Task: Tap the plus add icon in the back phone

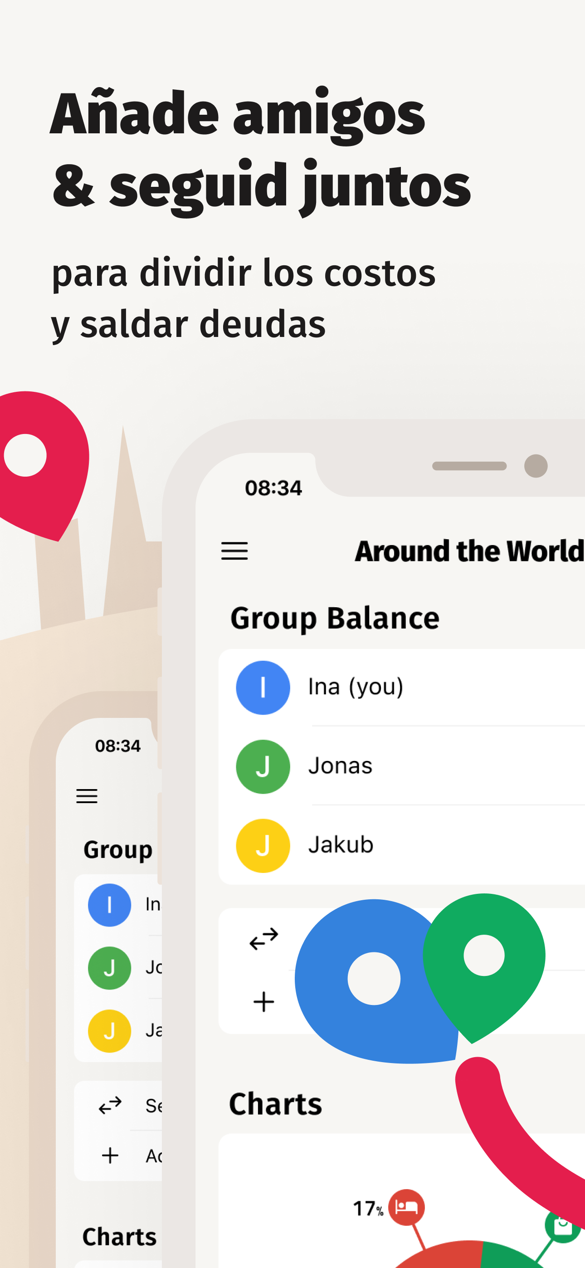Action: coord(110,1155)
